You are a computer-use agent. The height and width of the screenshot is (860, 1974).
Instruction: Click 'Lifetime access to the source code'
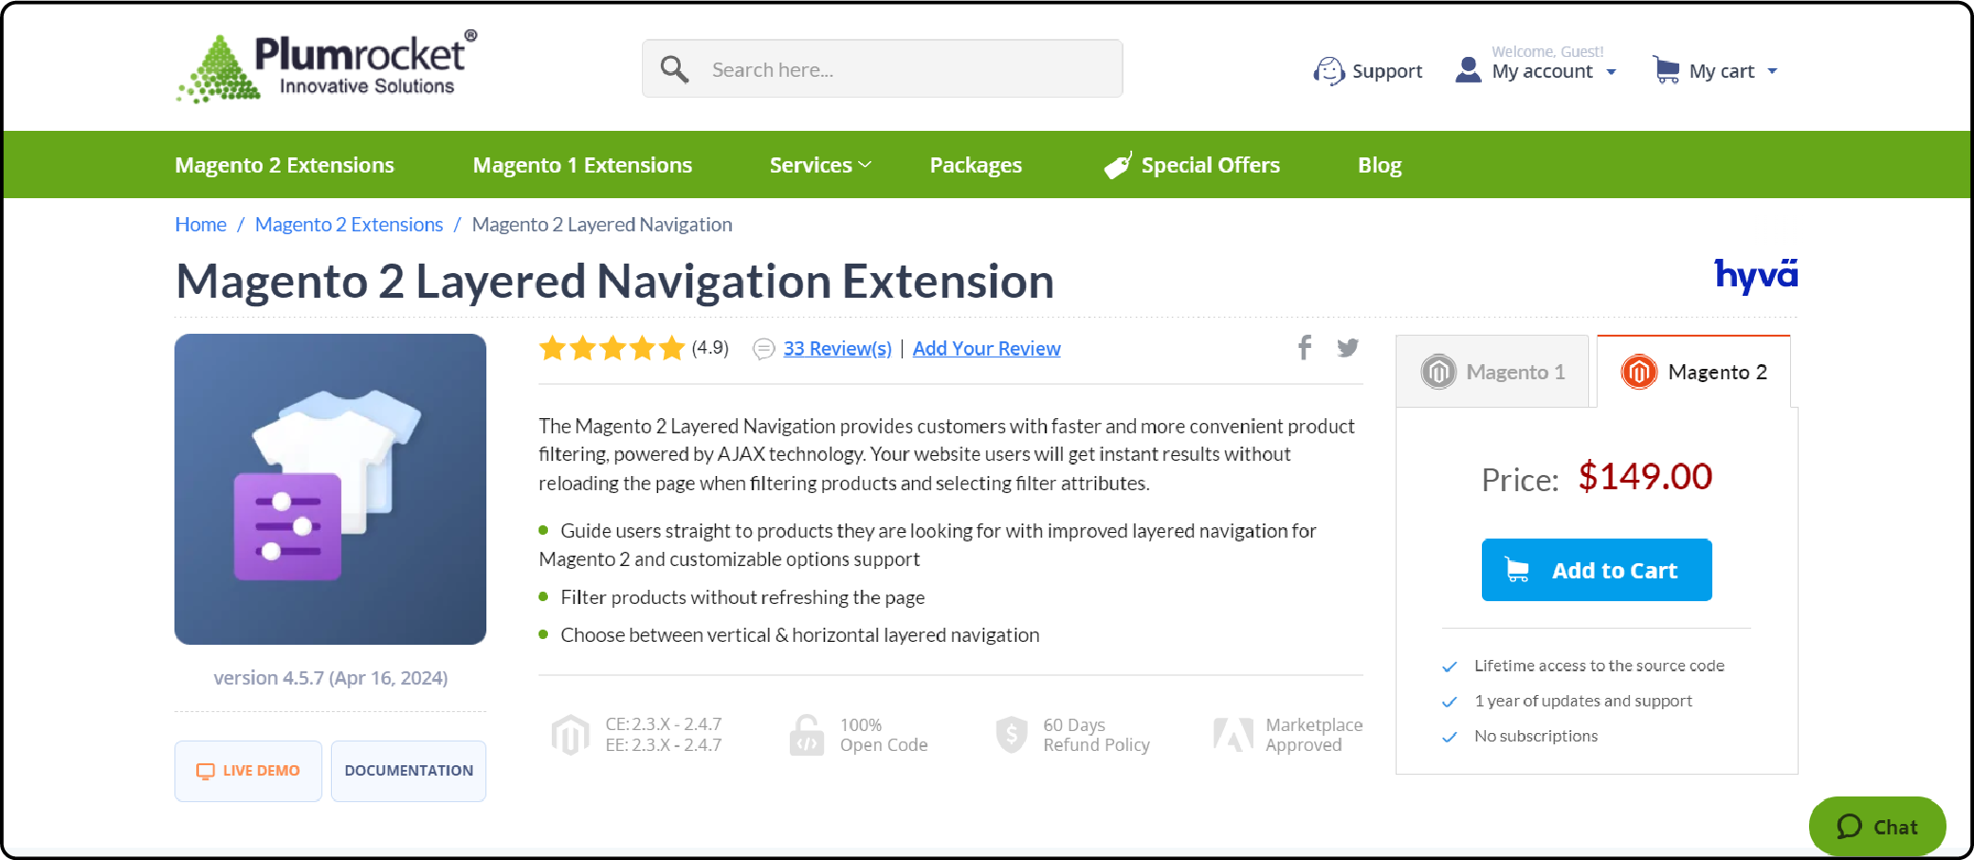coord(1599,667)
